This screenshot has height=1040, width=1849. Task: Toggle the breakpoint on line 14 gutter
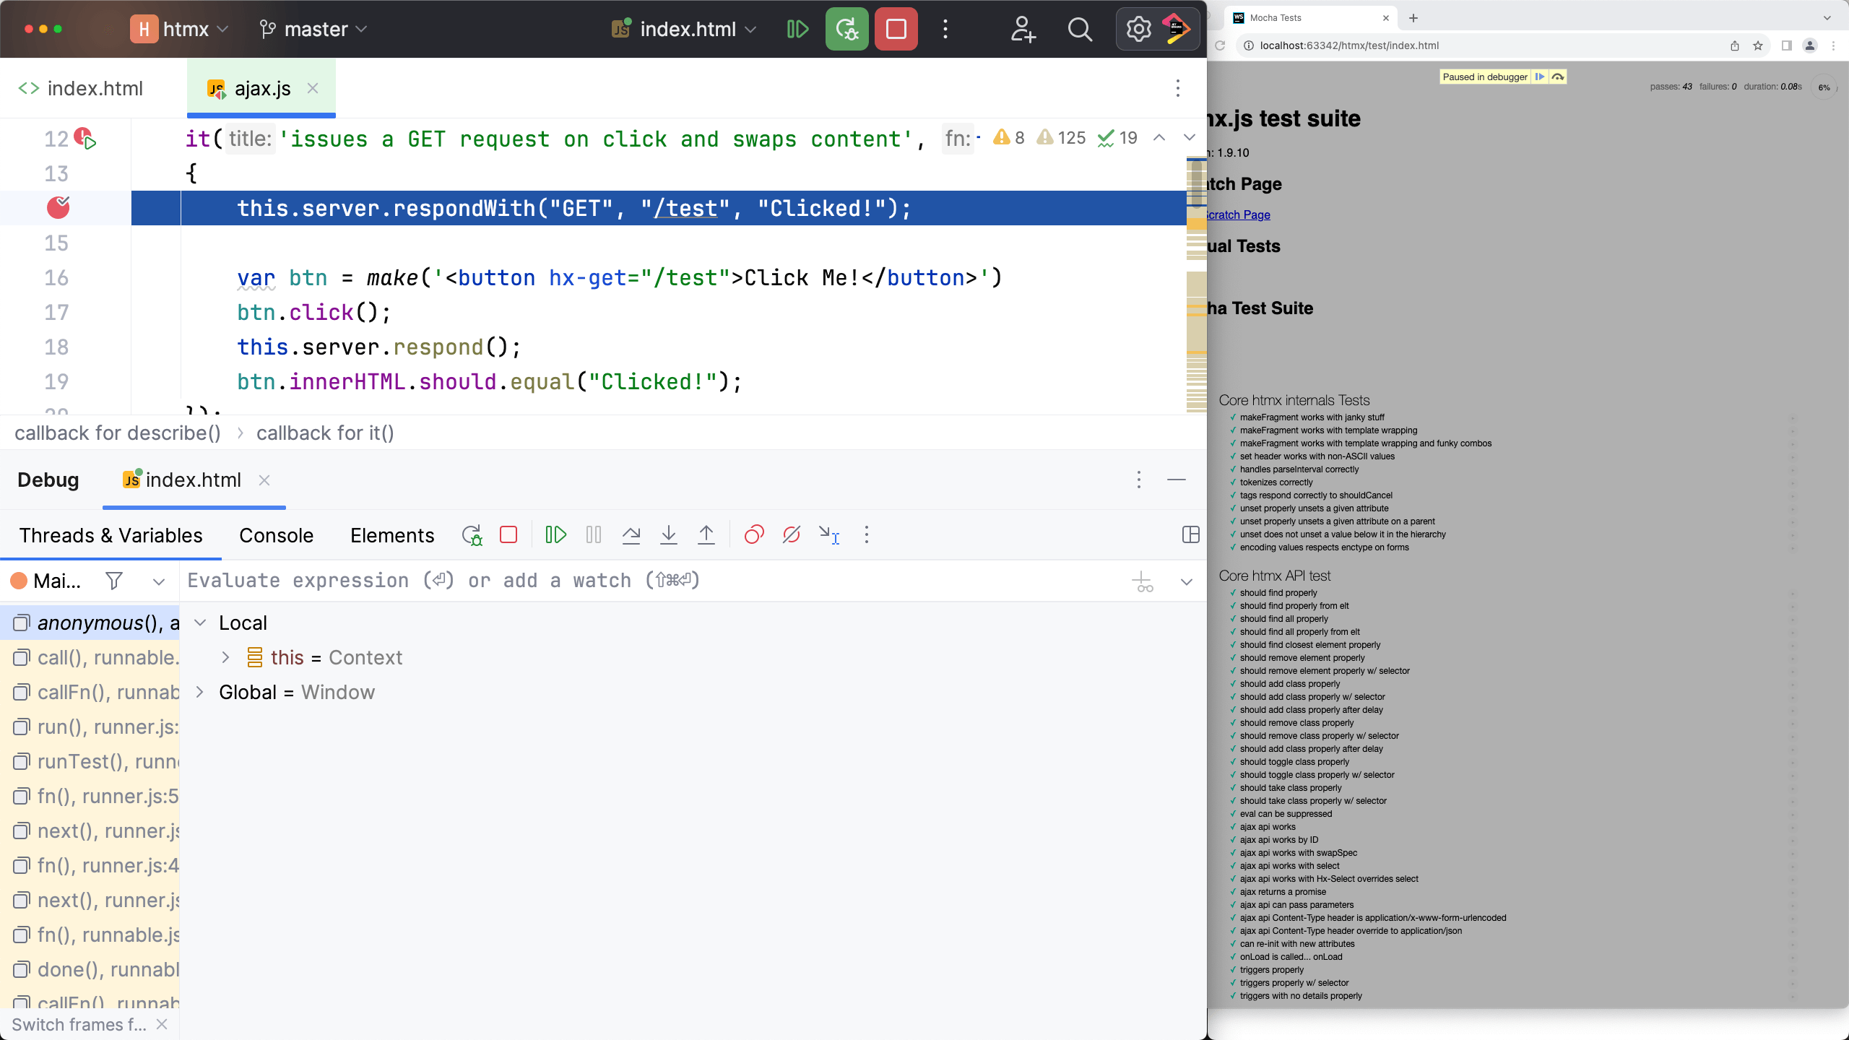click(x=57, y=207)
